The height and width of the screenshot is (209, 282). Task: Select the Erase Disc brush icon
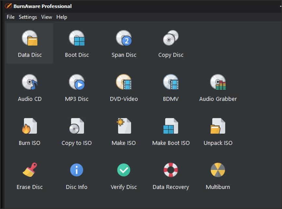30,170
